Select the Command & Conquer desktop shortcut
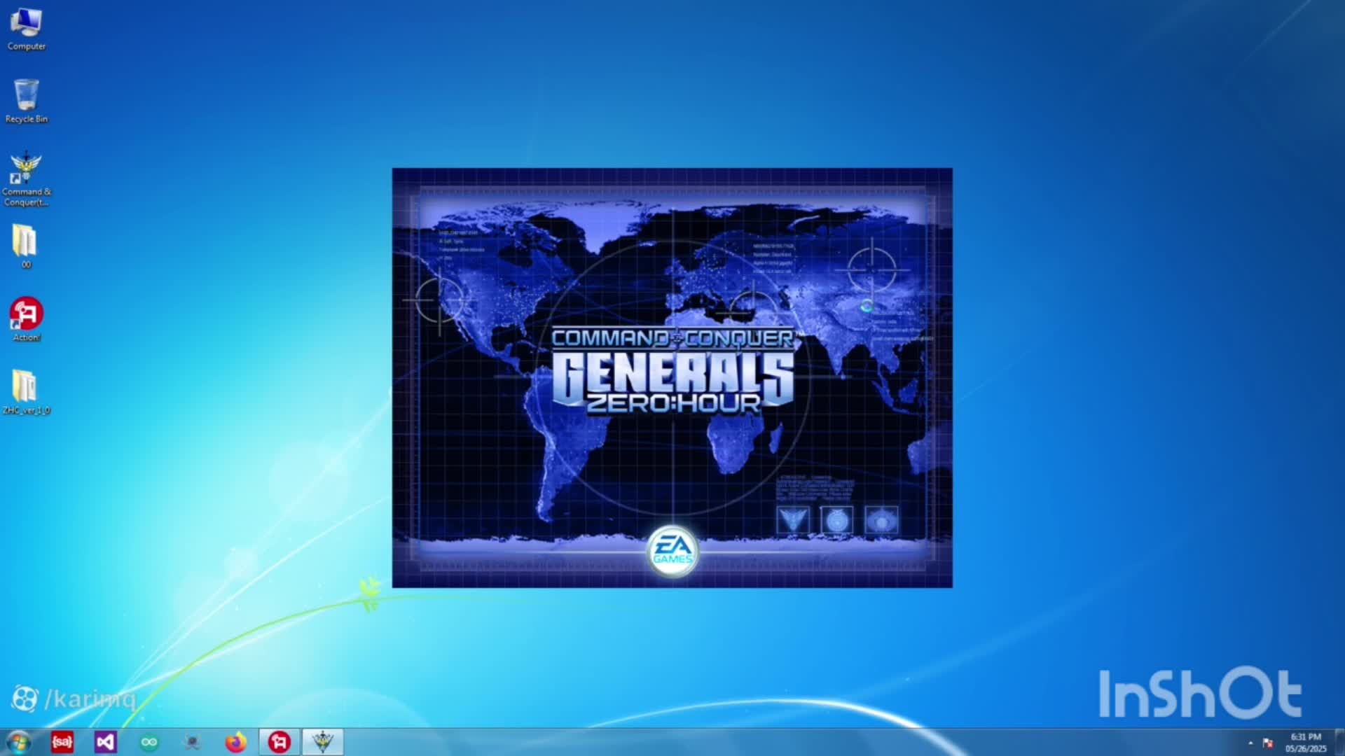This screenshot has height=756, width=1345. click(x=26, y=178)
